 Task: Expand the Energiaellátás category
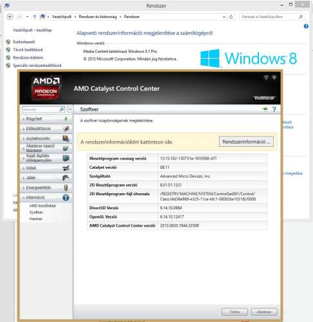point(23,188)
